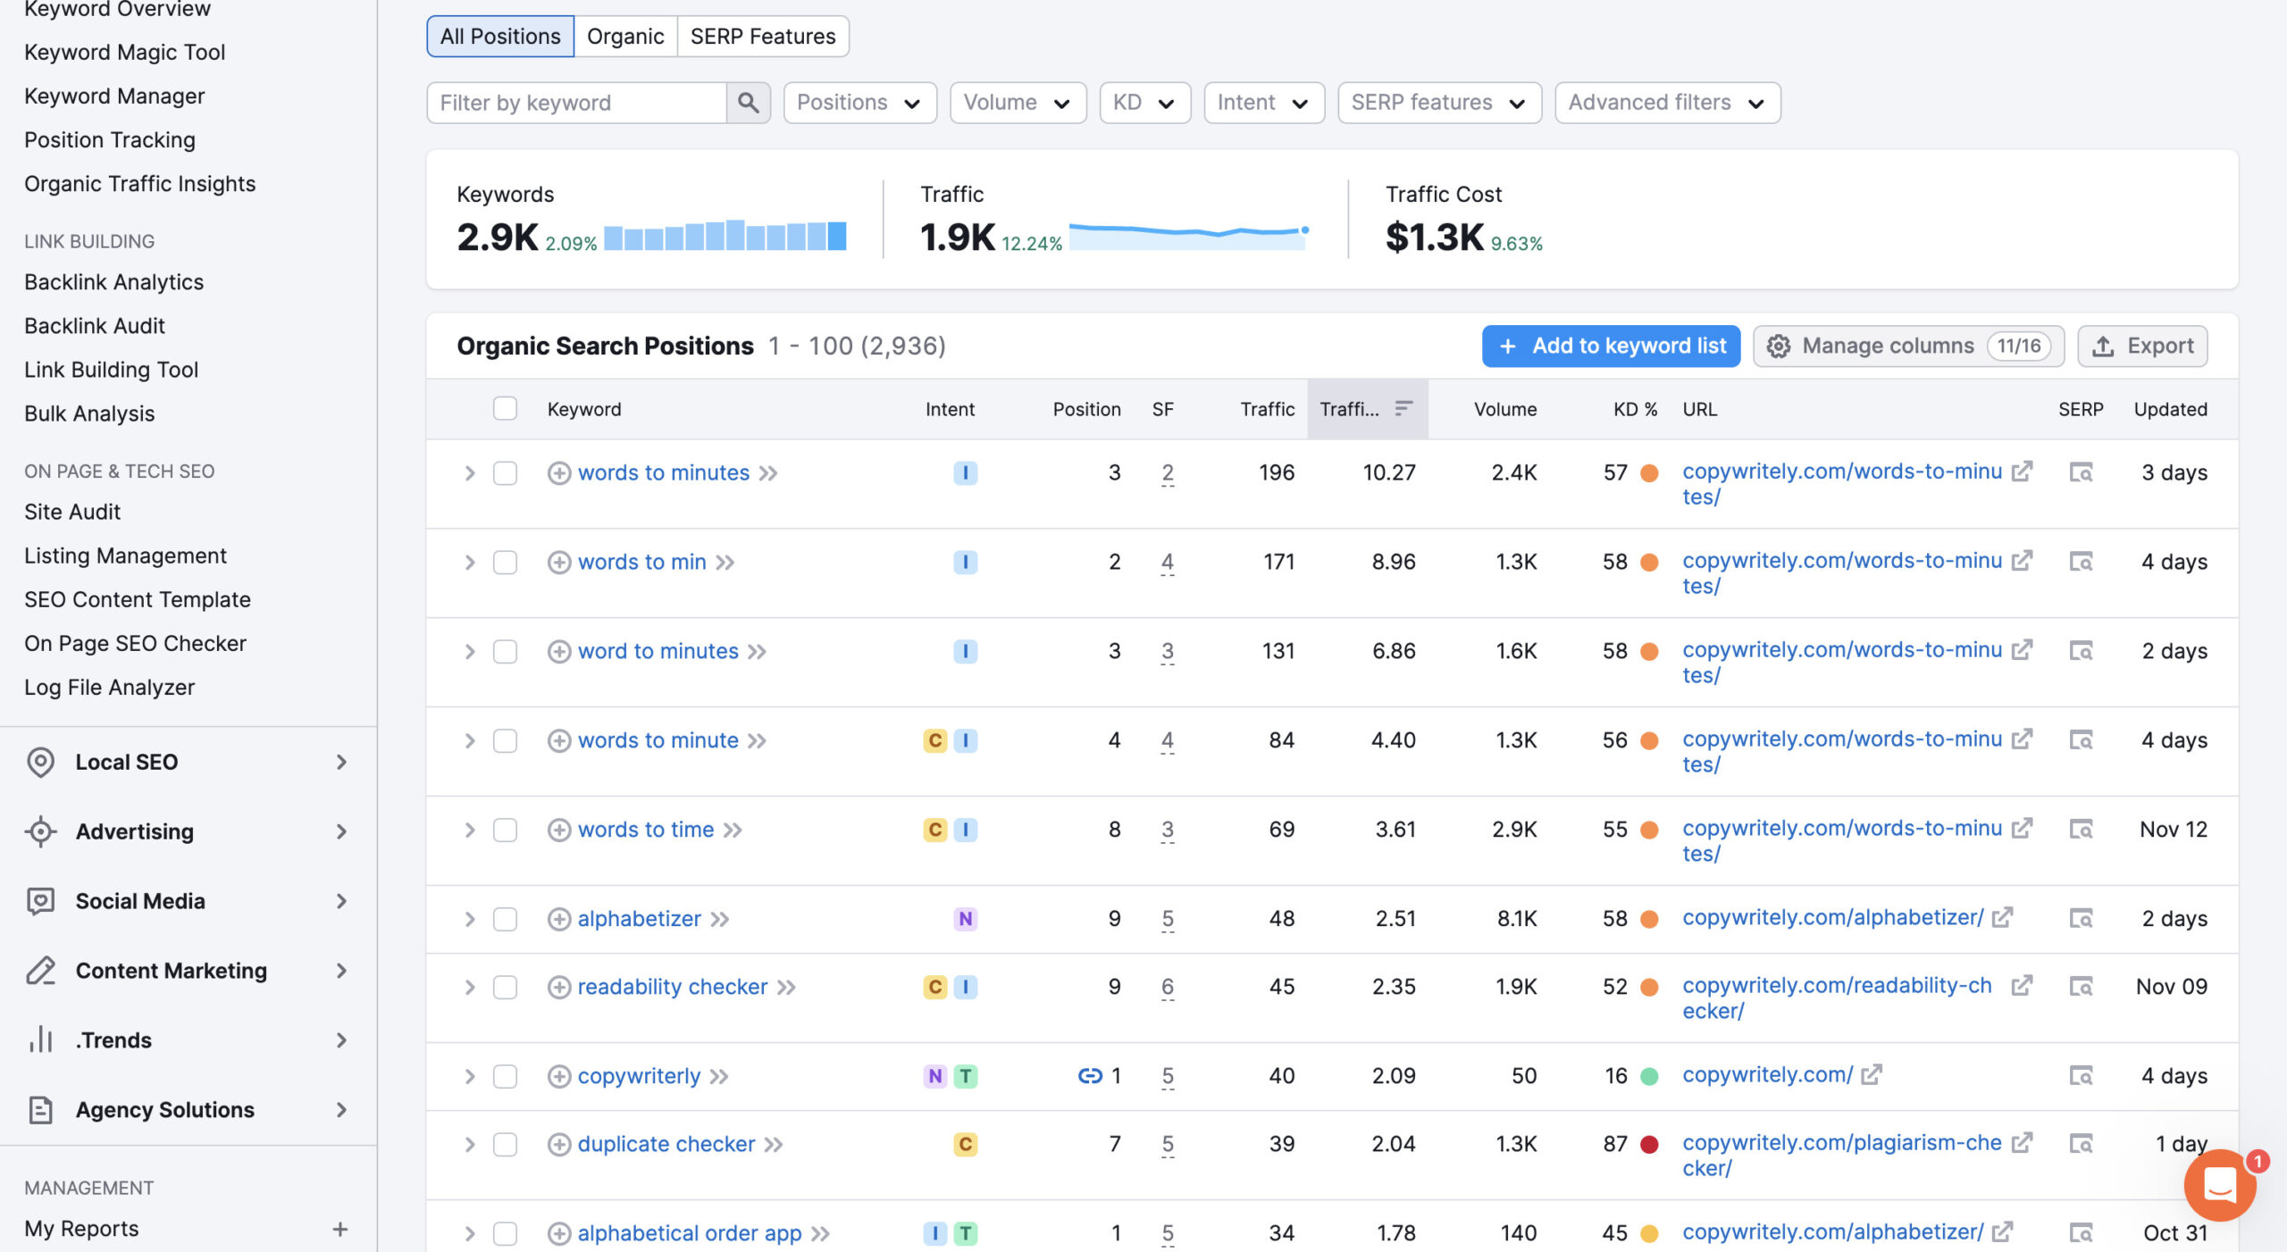Viewport: 2287px width, 1252px height.
Task: Toggle the select-all checkbox in table header
Action: point(505,408)
